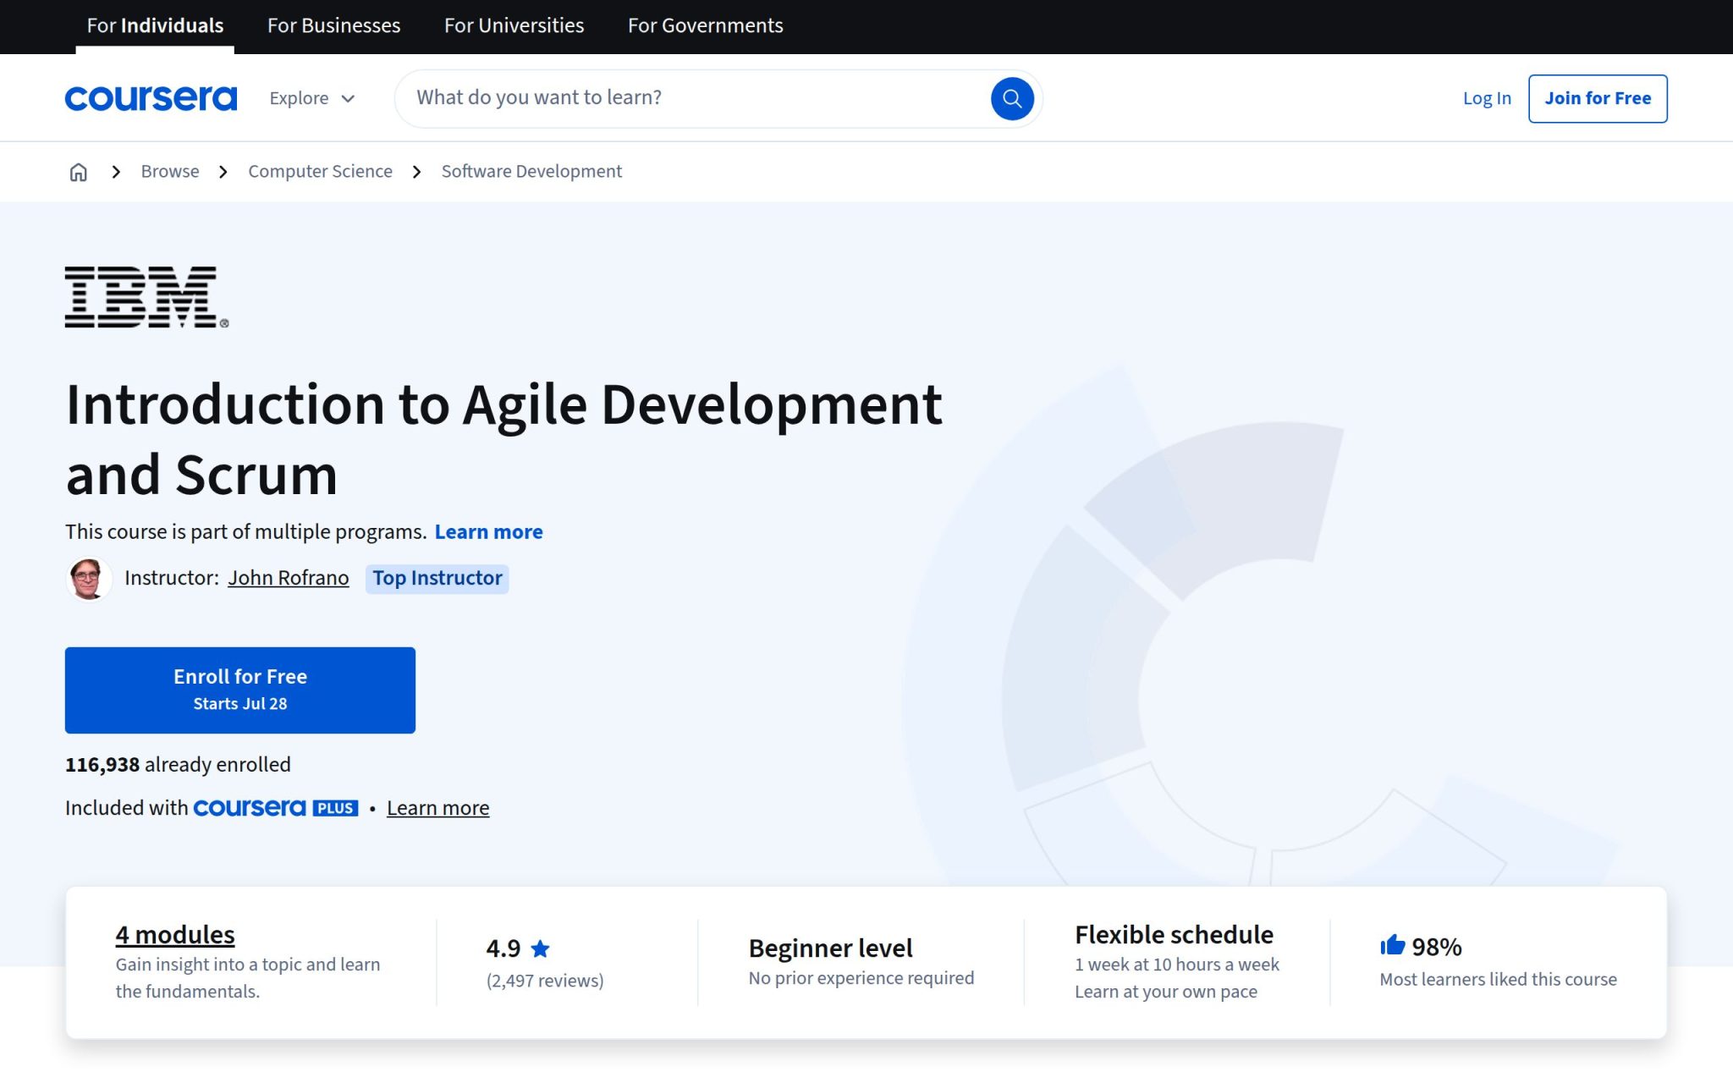This screenshot has height=1083, width=1733.
Task: Click the Join for Free button
Action: pos(1598,98)
